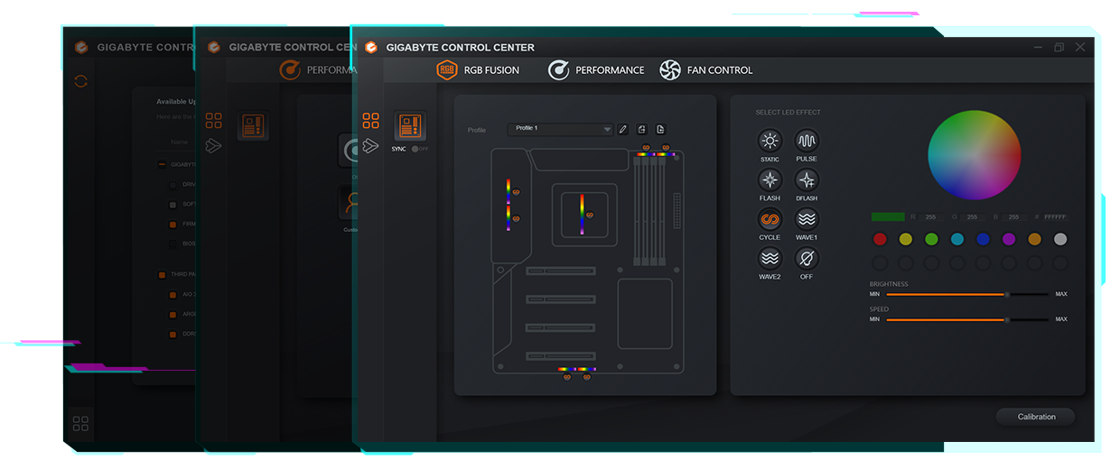Click the Calibration button
This screenshot has width=1120, height=469.
click(1036, 417)
